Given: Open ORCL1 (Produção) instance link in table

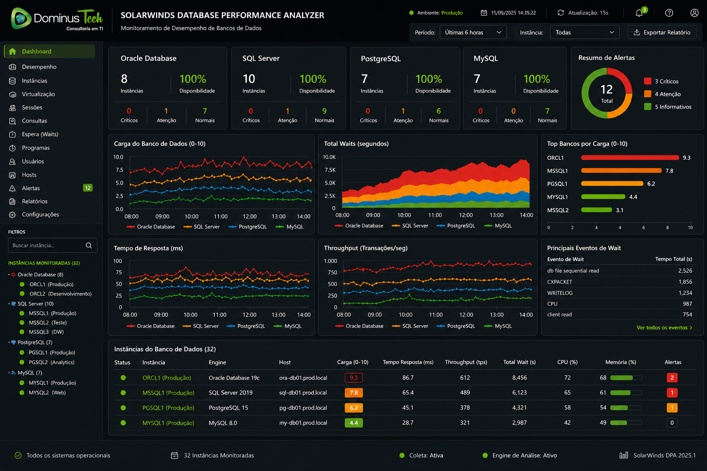Looking at the screenshot, I should pos(167,378).
